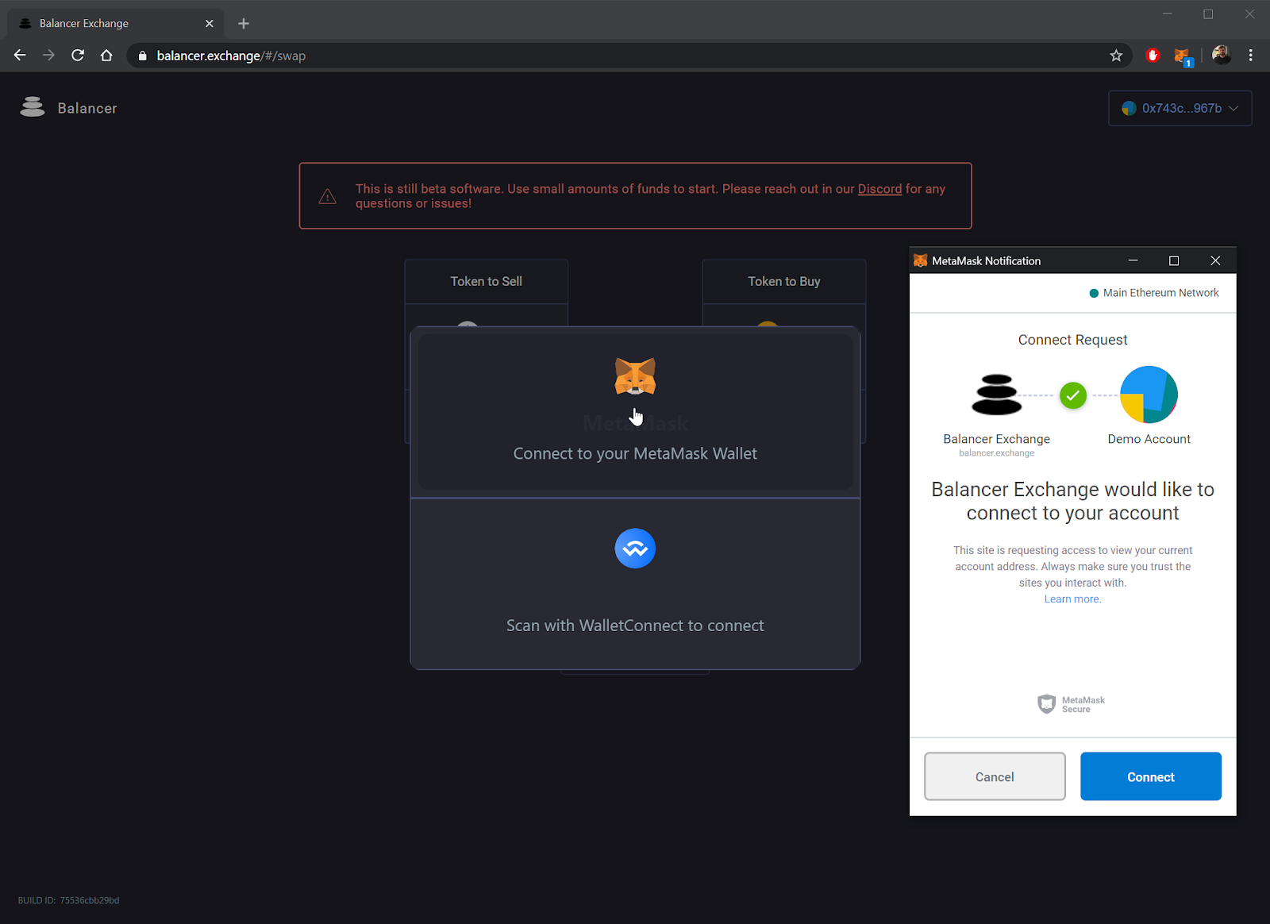
Task: Click Main Ethereum Network indicator
Action: 1154,293
